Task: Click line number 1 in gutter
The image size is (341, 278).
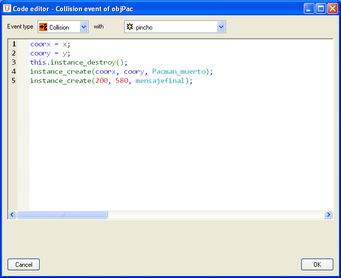Action: 14,44
